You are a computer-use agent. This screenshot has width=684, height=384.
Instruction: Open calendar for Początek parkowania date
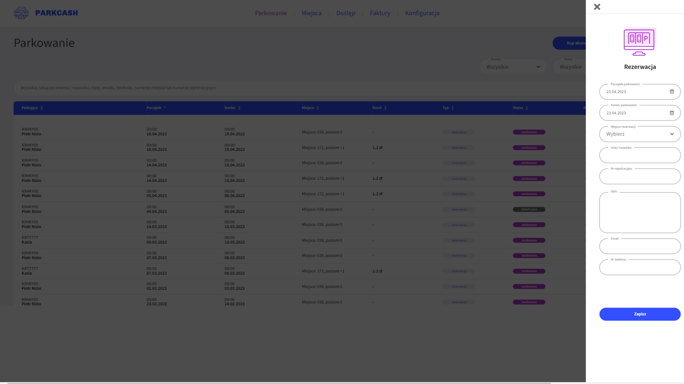(672, 92)
